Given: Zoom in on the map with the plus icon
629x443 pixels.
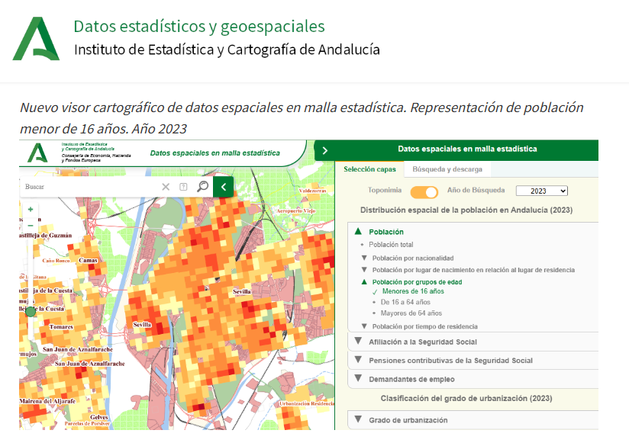Looking at the screenshot, I should [x=31, y=208].
